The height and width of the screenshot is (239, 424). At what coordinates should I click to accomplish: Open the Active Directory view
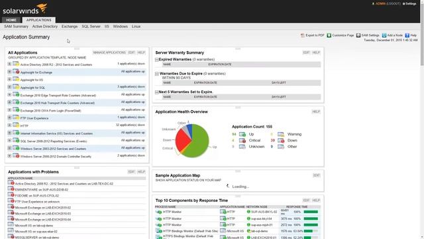(45, 27)
